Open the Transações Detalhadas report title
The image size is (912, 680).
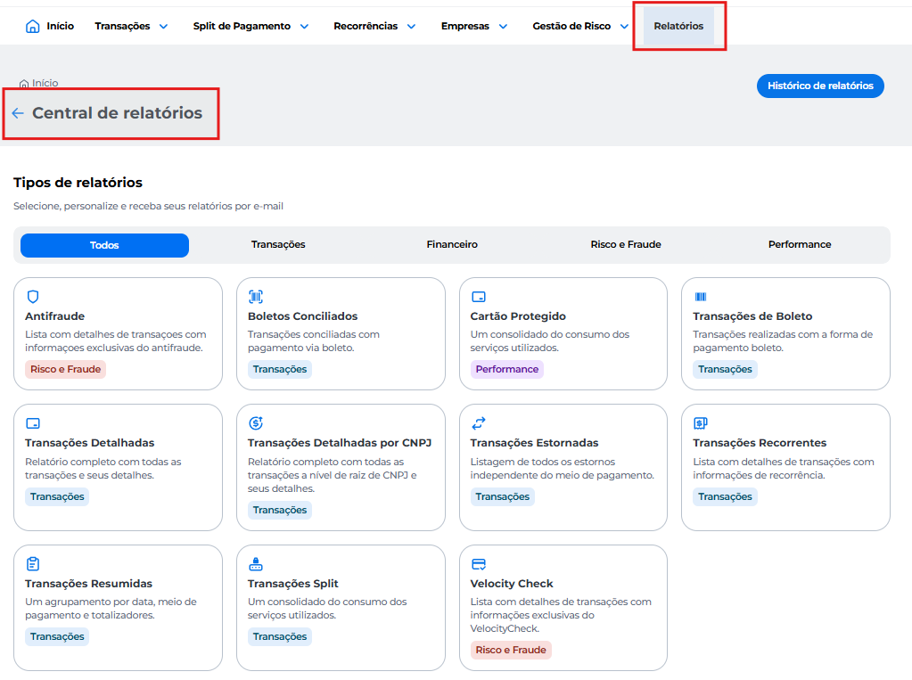click(89, 443)
